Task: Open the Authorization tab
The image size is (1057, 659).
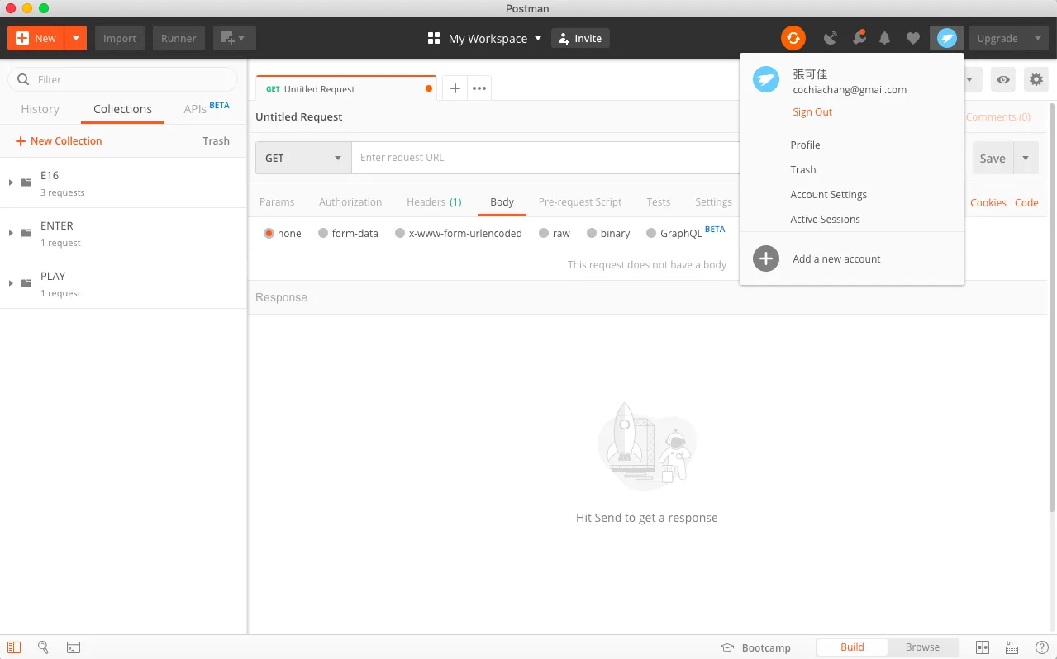Action: coord(350,201)
